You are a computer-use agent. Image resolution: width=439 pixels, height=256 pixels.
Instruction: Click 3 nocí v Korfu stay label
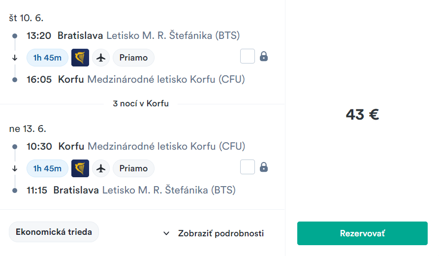pyautogui.click(x=141, y=104)
